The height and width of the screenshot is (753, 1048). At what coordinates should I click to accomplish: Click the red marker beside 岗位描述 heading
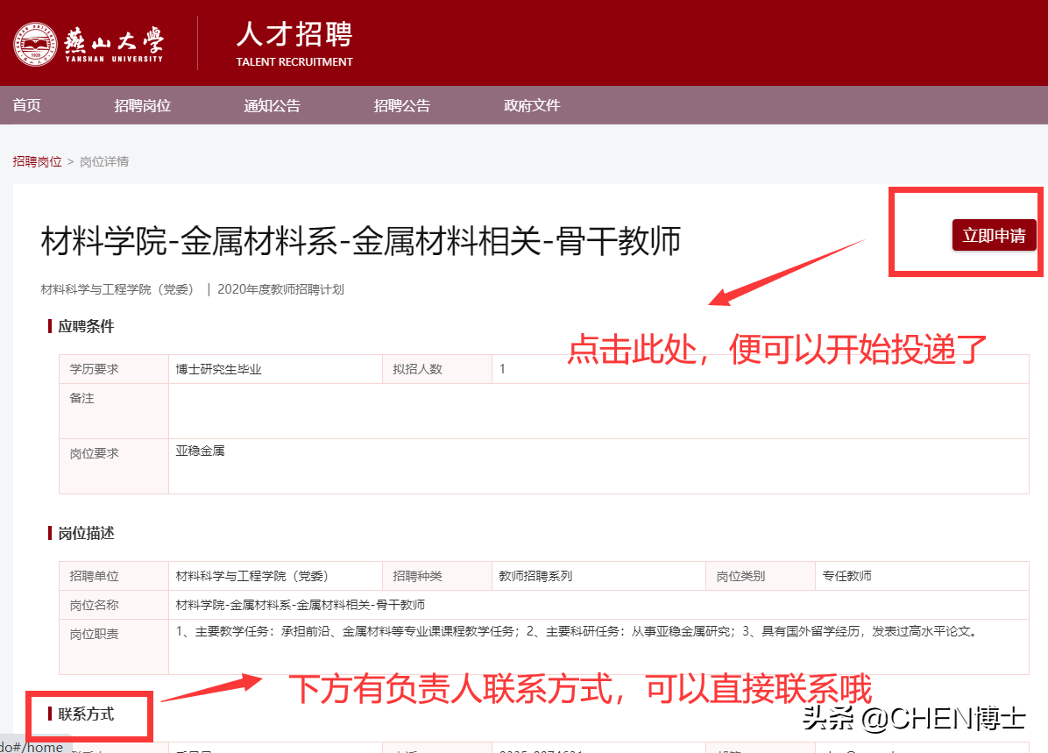click(x=51, y=533)
